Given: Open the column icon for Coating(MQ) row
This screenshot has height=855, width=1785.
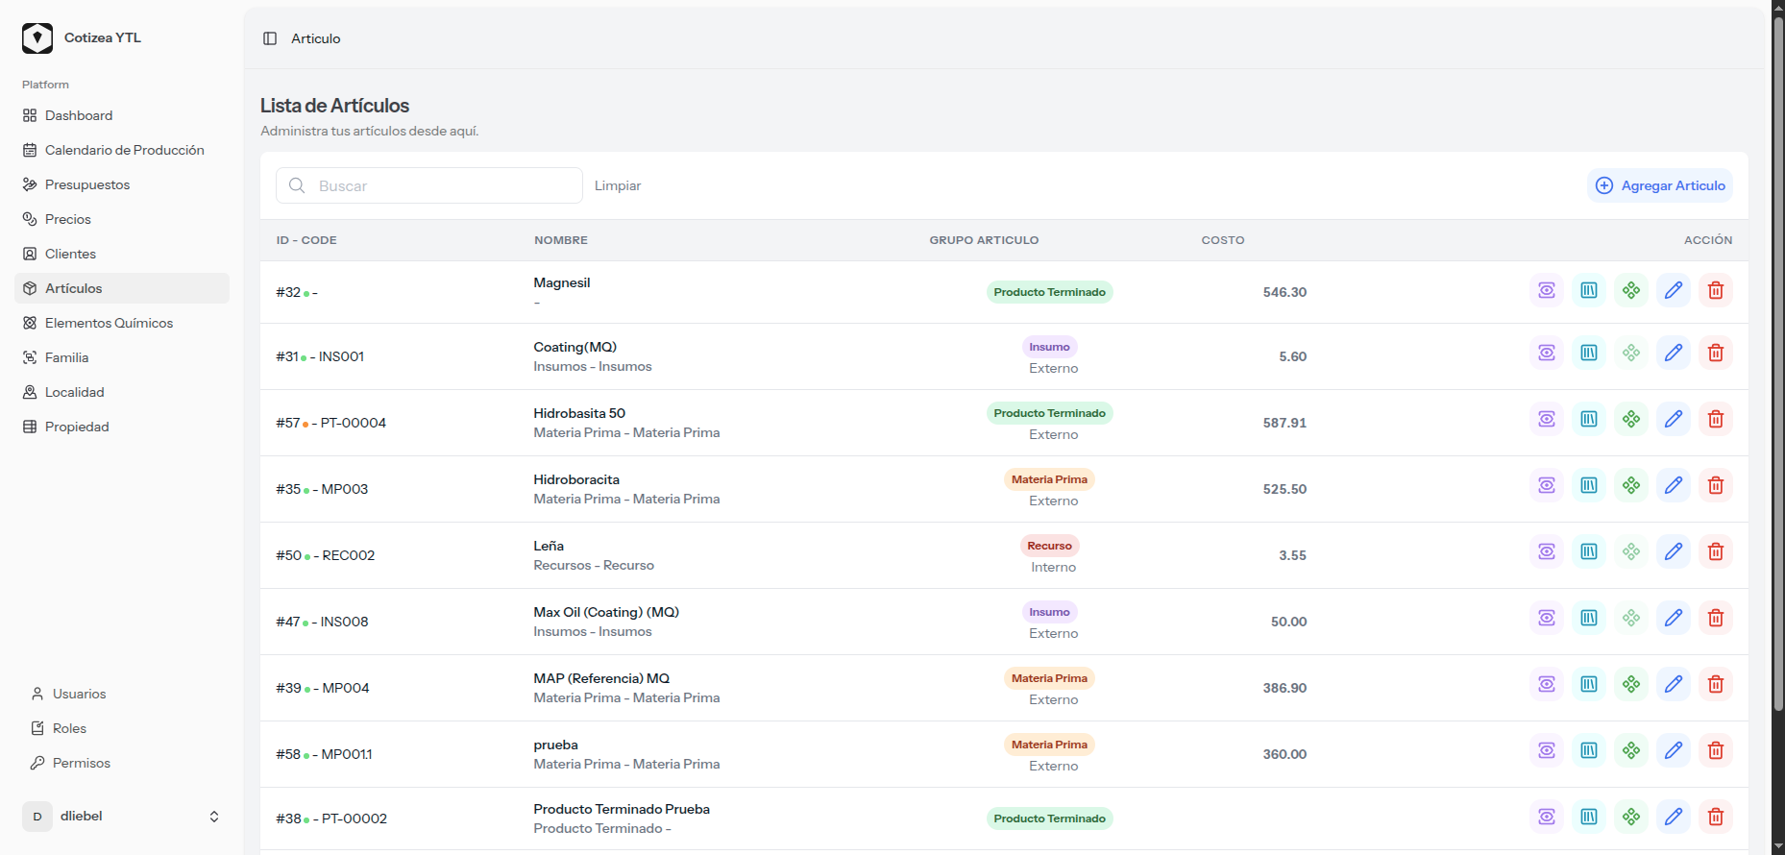Looking at the screenshot, I should 1588,353.
